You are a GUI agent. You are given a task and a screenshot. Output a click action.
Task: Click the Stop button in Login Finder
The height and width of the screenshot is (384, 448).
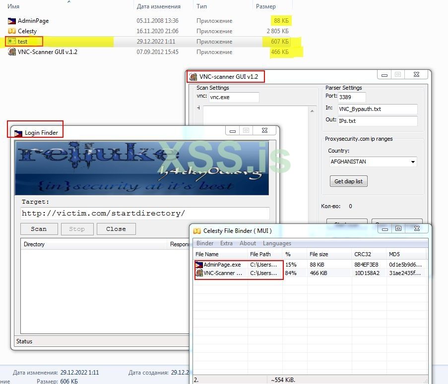pos(77,229)
